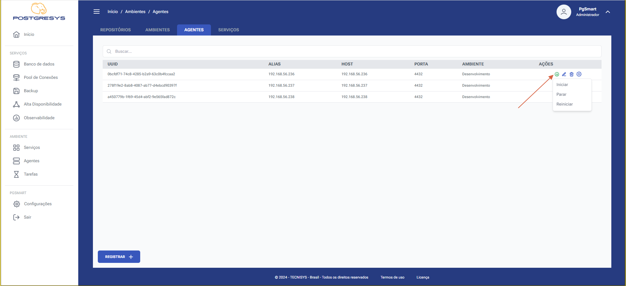
Task: Go to Início in the breadcrumb
Action: 113,12
